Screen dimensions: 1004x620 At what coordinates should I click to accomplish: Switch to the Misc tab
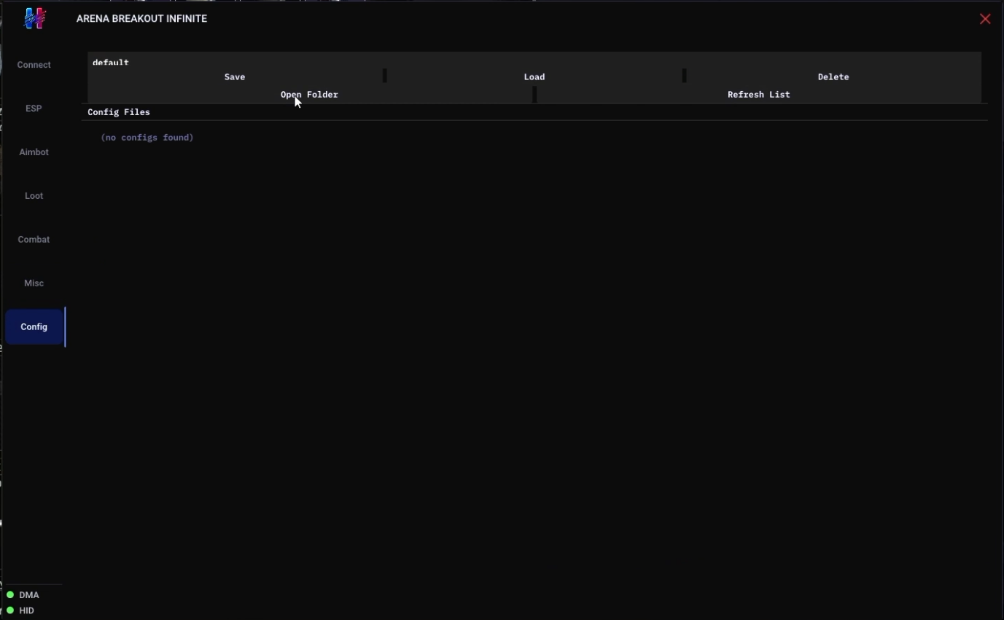click(x=34, y=283)
